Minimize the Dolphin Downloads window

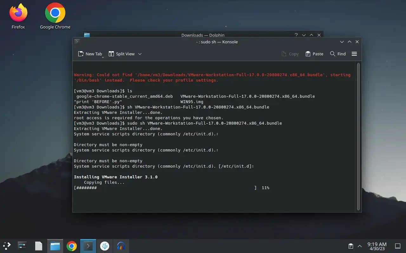pos(304,35)
